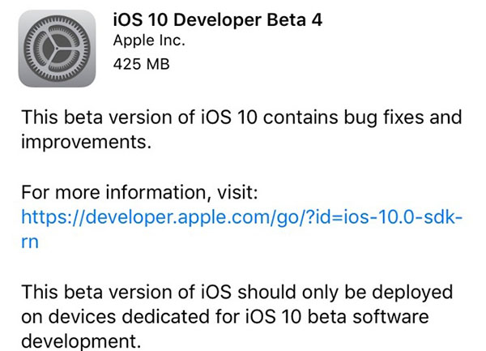Viewport: 486px width, 351px height.
Task: Click the "425 MB" download size text
Action: [141, 63]
